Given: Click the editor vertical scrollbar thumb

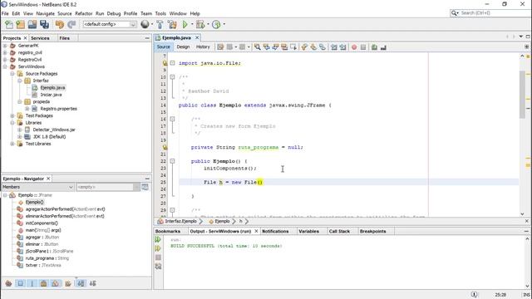Looking at the screenshot, I should point(522,95).
